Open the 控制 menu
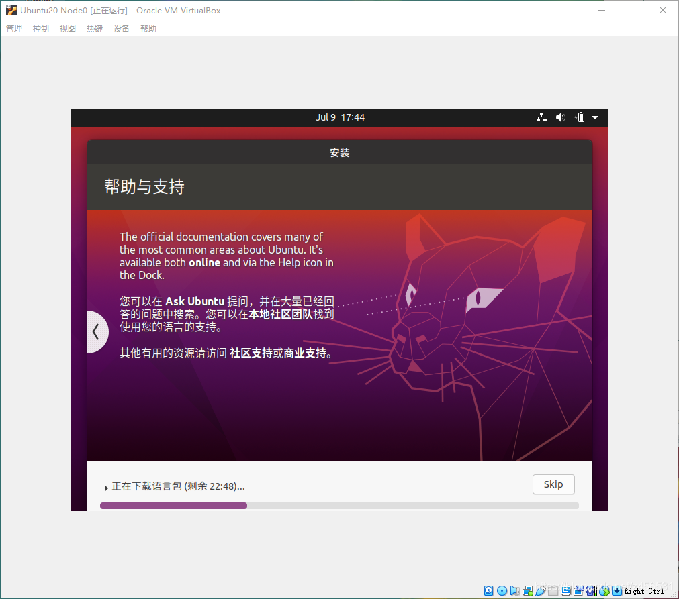 [x=41, y=29]
